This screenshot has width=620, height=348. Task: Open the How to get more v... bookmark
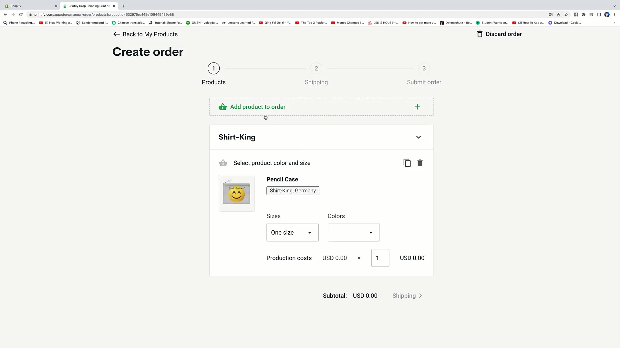click(x=419, y=23)
